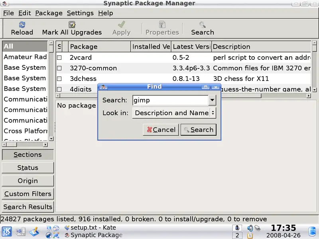
Task: Click the Apply checkmark icon
Action: point(122,25)
